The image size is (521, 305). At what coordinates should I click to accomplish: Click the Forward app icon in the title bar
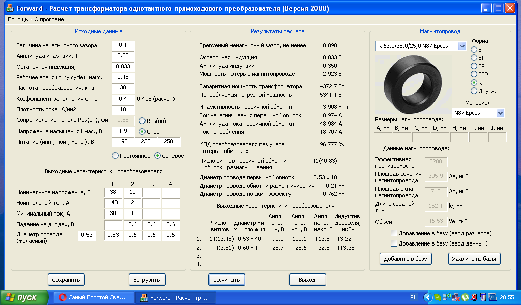(10, 8)
